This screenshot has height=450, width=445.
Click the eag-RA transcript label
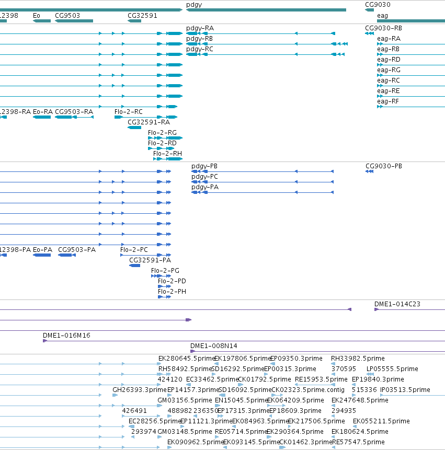click(389, 39)
